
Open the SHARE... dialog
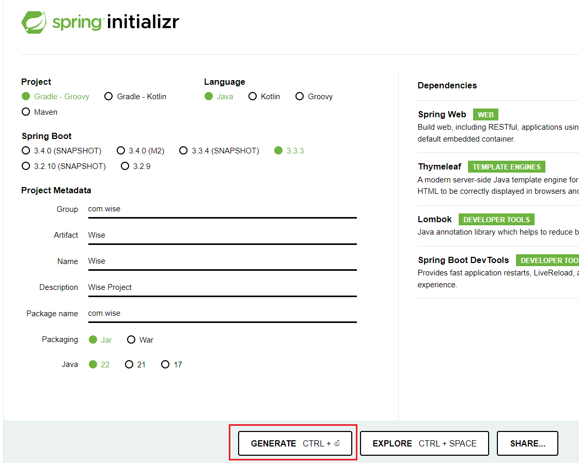(527, 443)
